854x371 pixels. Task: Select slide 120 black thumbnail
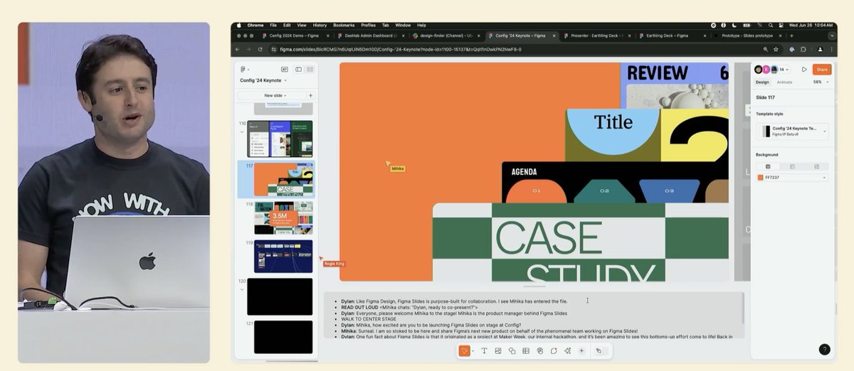pyautogui.click(x=280, y=296)
